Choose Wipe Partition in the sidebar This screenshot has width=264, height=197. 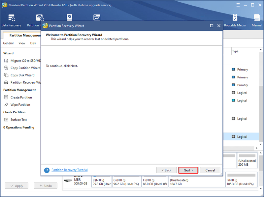(x=20, y=104)
